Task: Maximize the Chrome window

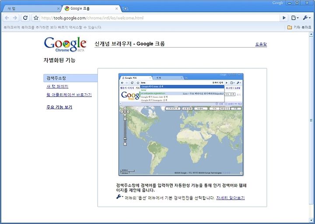Action: (x=297, y=3)
